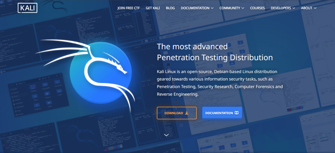Screen dimensions: 335x153
Task: Click the "Penetration Testing Distribution" heading text
Action: pyautogui.click(x=215, y=57)
